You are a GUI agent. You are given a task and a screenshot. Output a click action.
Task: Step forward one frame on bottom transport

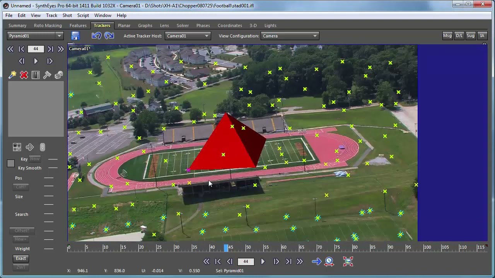tap(276, 261)
